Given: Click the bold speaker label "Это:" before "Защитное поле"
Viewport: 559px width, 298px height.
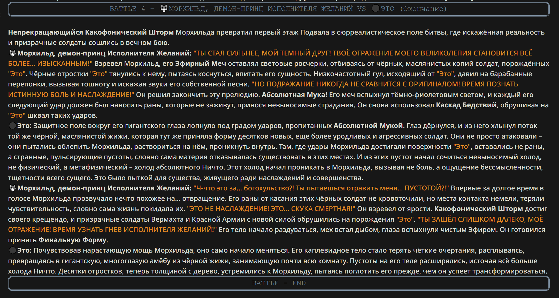Looking at the screenshot, I should coord(24,126).
